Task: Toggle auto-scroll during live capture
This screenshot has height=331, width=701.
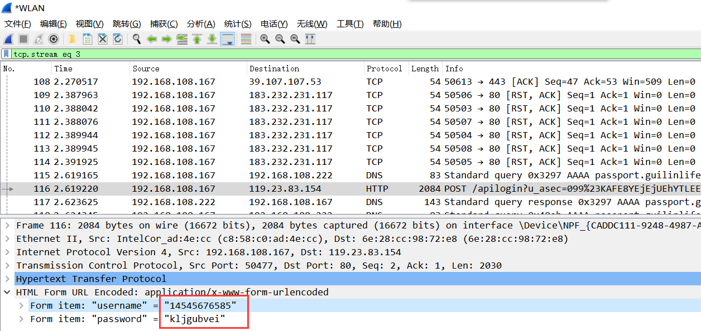Action: pyautogui.click(x=227, y=39)
